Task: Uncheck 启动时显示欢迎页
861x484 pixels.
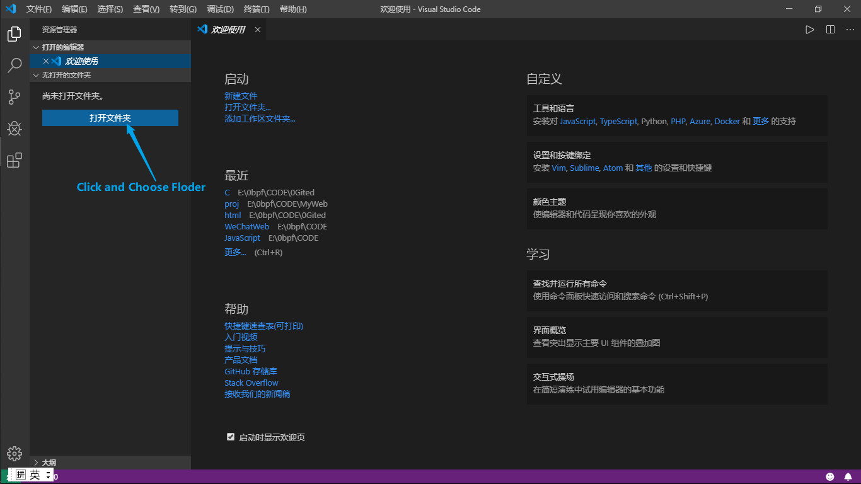Action: point(231,436)
